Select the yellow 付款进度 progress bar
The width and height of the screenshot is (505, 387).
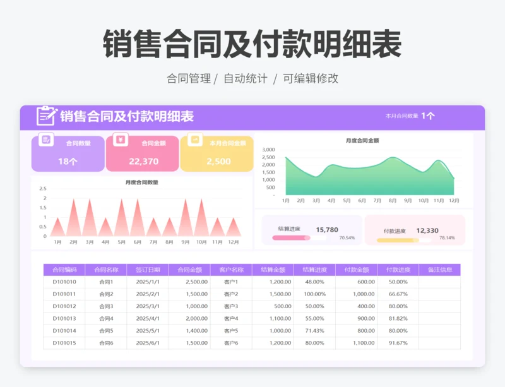398,240
